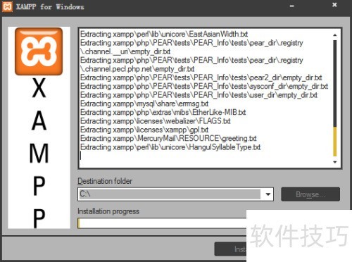Select the licenses\xampp\gpl.txt line

pyautogui.click(x=144, y=130)
